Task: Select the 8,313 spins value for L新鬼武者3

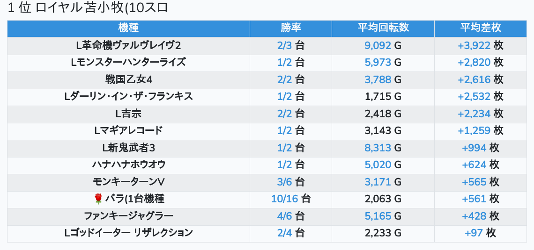Action: [x=378, y=148]
